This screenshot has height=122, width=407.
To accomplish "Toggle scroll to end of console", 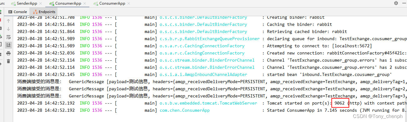I will 8,45.
